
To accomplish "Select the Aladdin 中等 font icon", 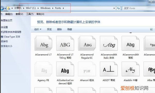I will [130, 69].
